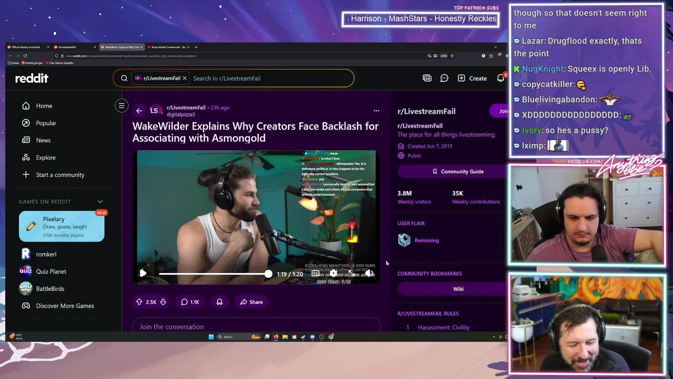The width and height of the screenshot is (673, 379).
Task: Open the digitalpizza5 user profile
Action: pyautogui.click(x=181, y=114)
